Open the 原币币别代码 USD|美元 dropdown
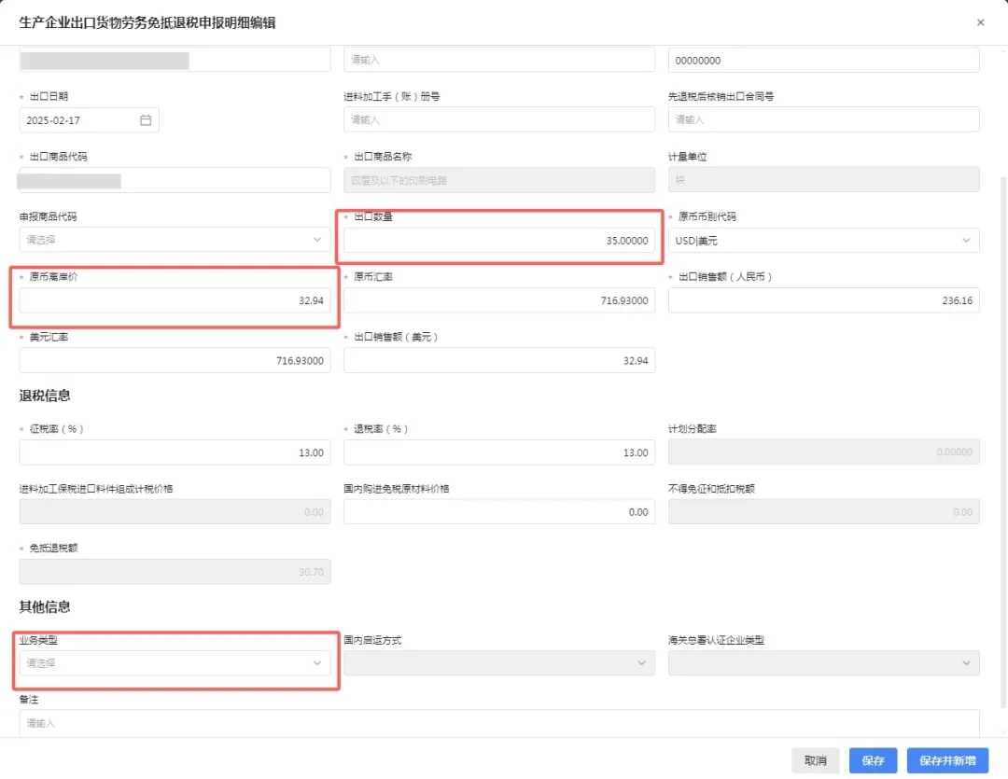1008x779 pixels. [x=823, y=241]
